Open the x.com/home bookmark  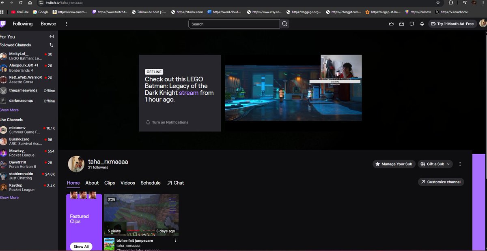pos(451,12)
